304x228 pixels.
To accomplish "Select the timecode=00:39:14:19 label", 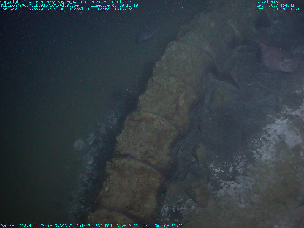I will 114,5.
